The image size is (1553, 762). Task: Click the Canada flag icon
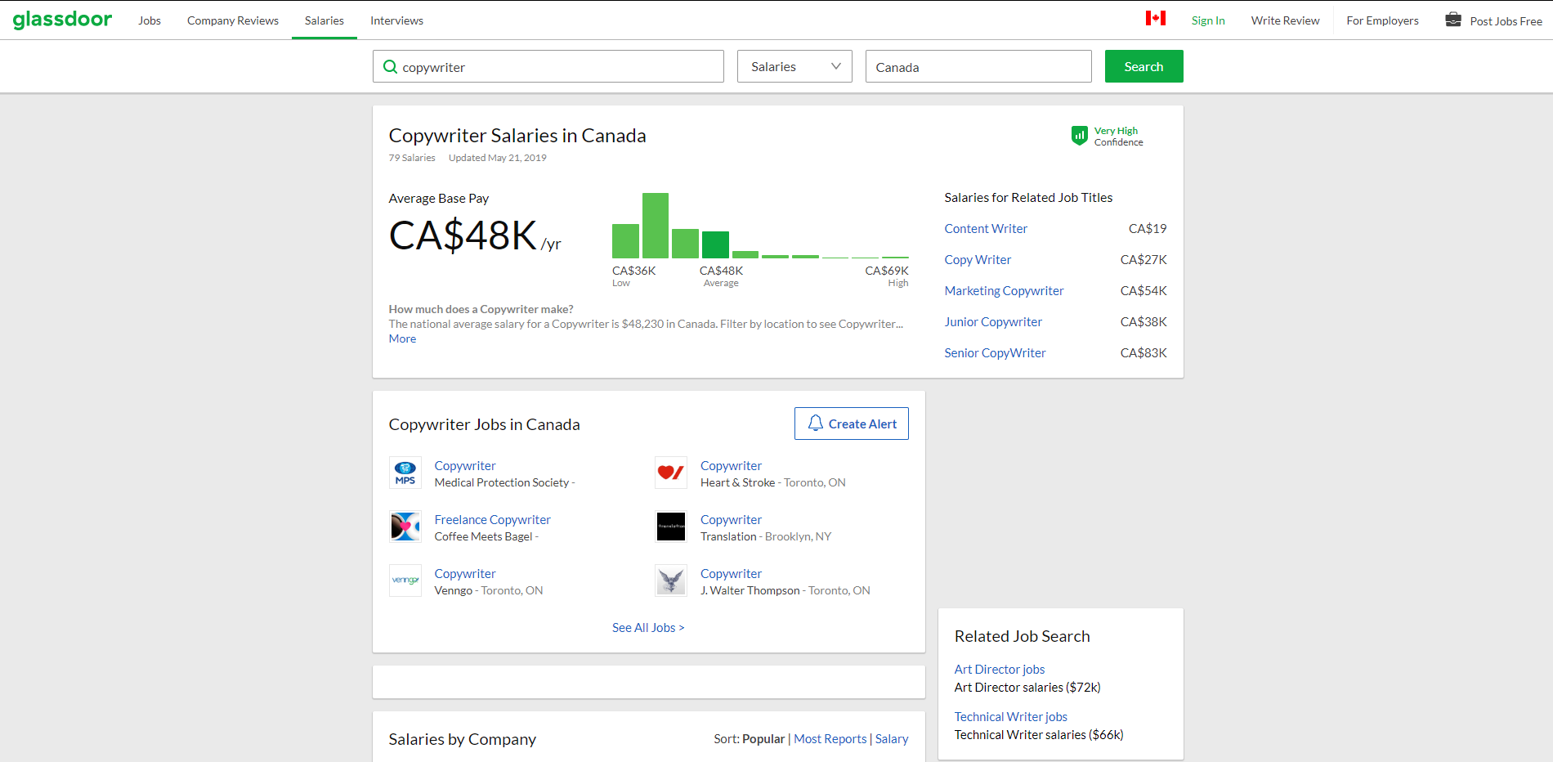point(1155,18)
